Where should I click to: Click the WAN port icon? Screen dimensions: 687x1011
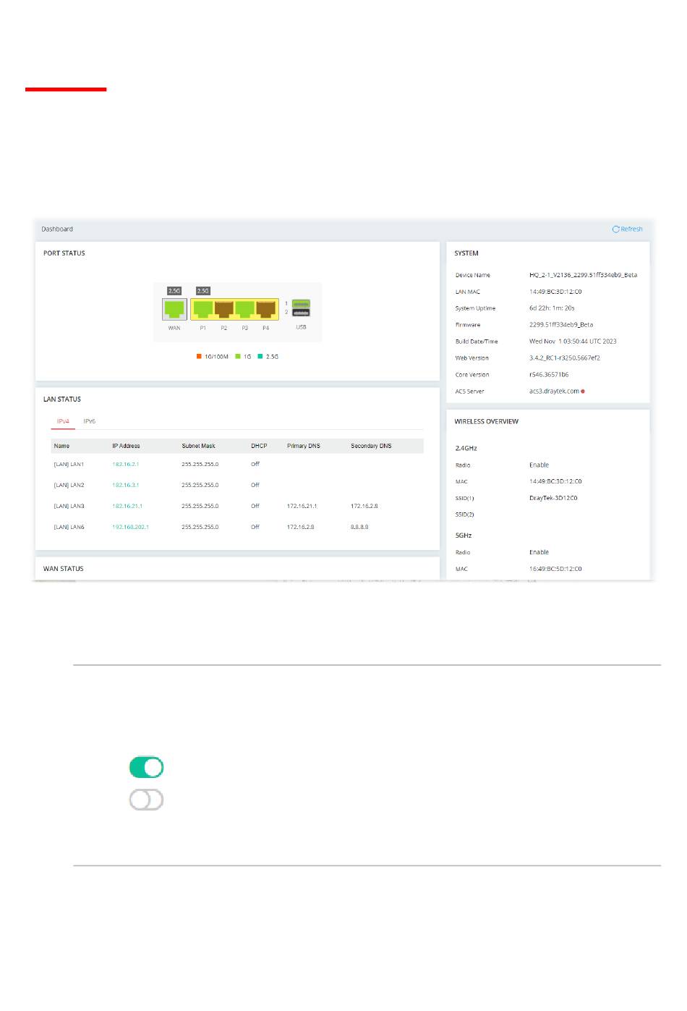[174, 309]
